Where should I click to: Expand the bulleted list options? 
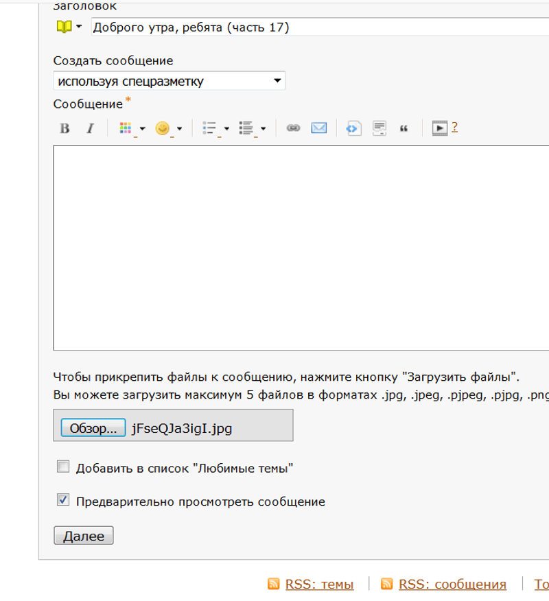click(215, 128)
